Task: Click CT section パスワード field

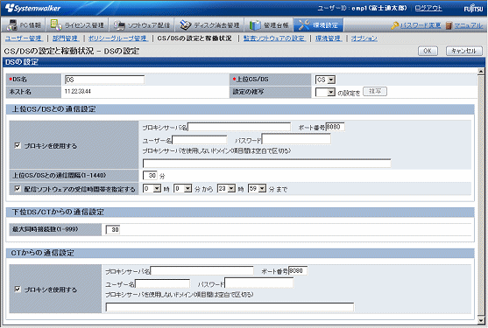Action: click(x=259, y=283)
